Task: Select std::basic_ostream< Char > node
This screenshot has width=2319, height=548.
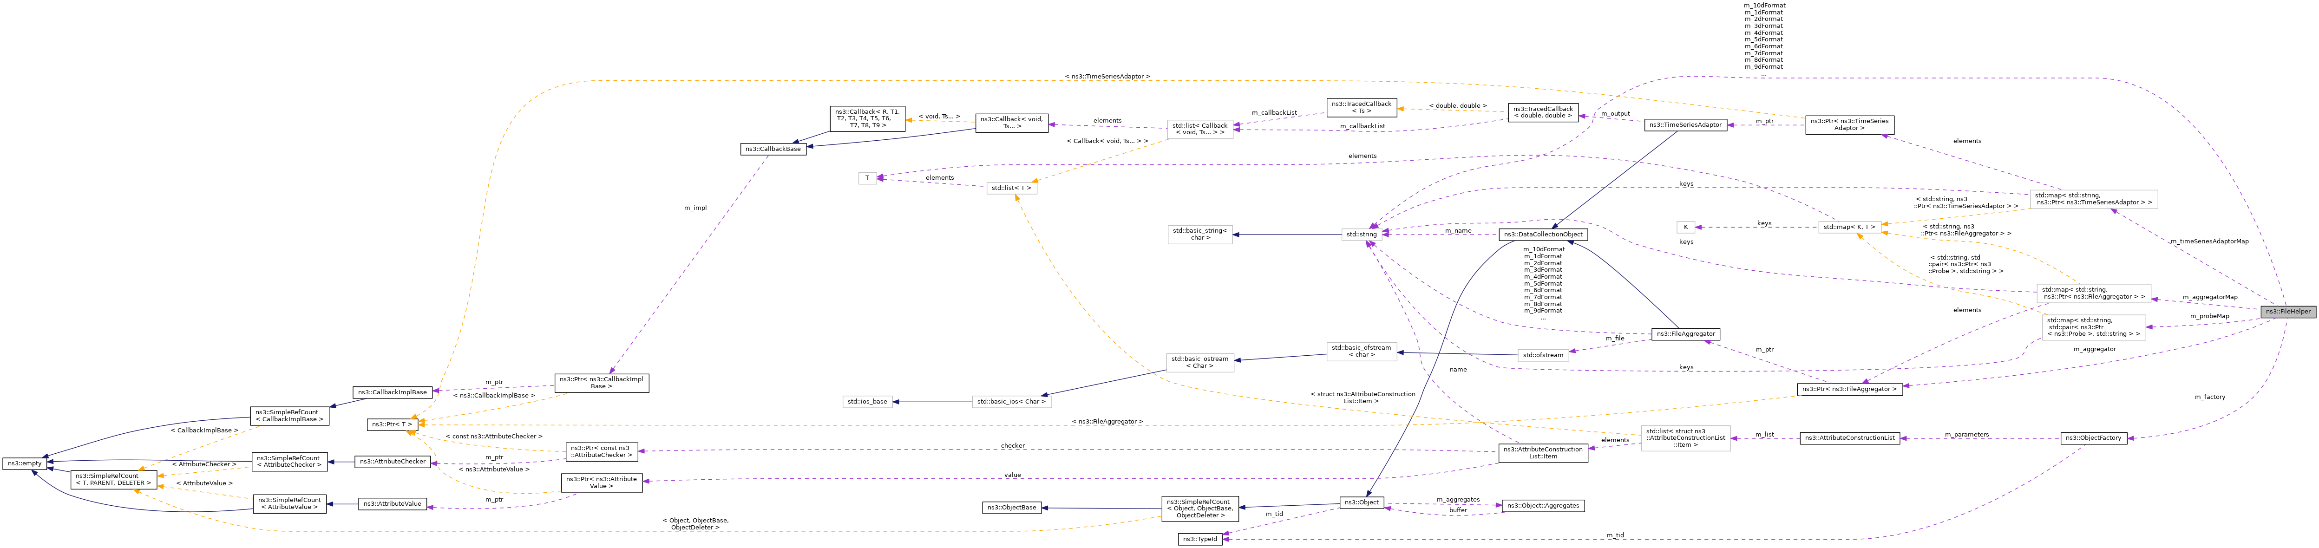Action: [1199, 363]
